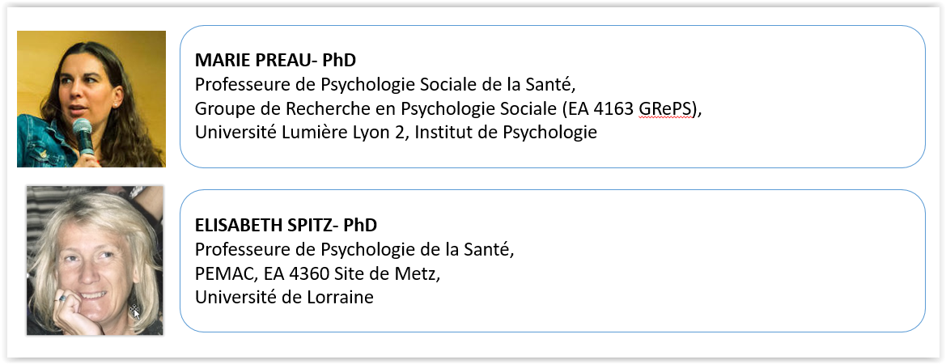Screen dimensions: 946x364
Task: Click the 'Université de Lorraine' line
Action: tap(283, 297)
